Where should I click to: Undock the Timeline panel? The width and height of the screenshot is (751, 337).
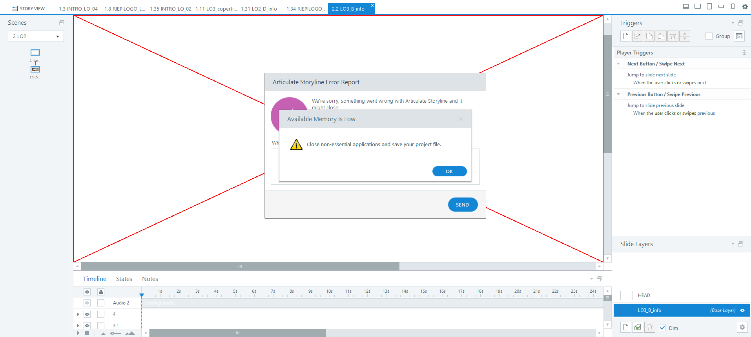(599, 279)
